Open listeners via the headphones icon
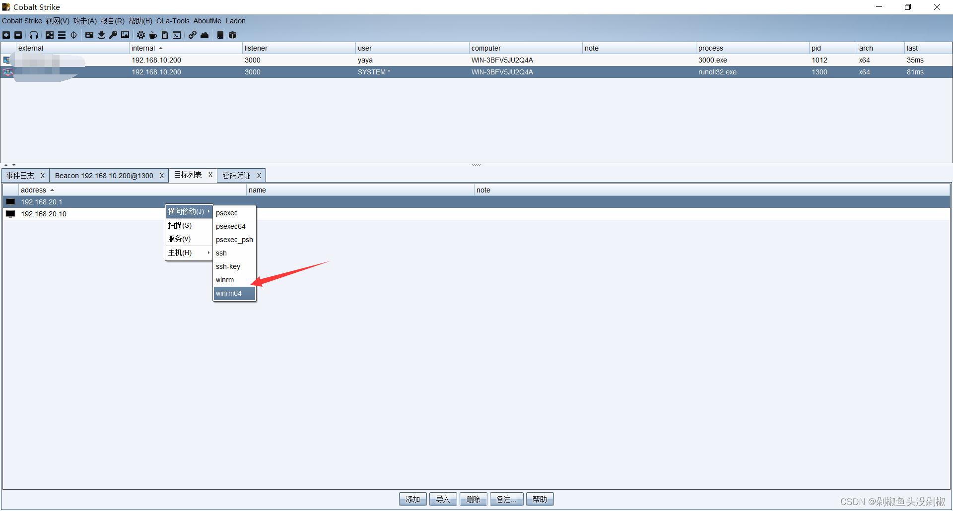Viewport: 953px width, 511px height. tap(34, 35)
